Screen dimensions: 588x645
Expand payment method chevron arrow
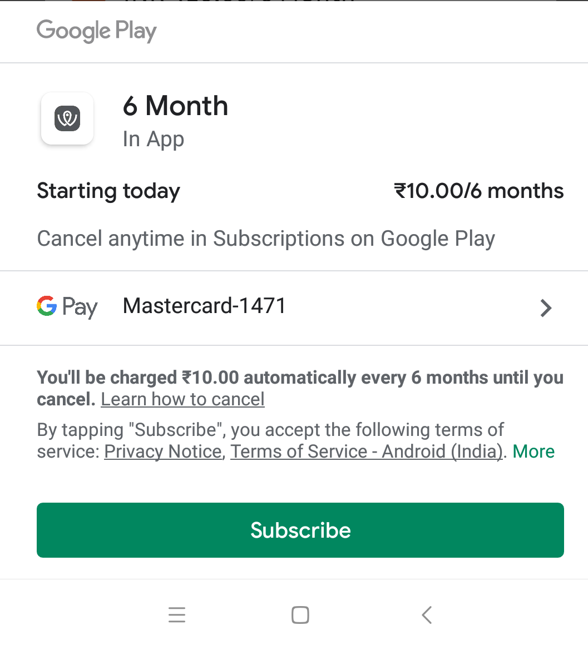(x=546, y=307)
